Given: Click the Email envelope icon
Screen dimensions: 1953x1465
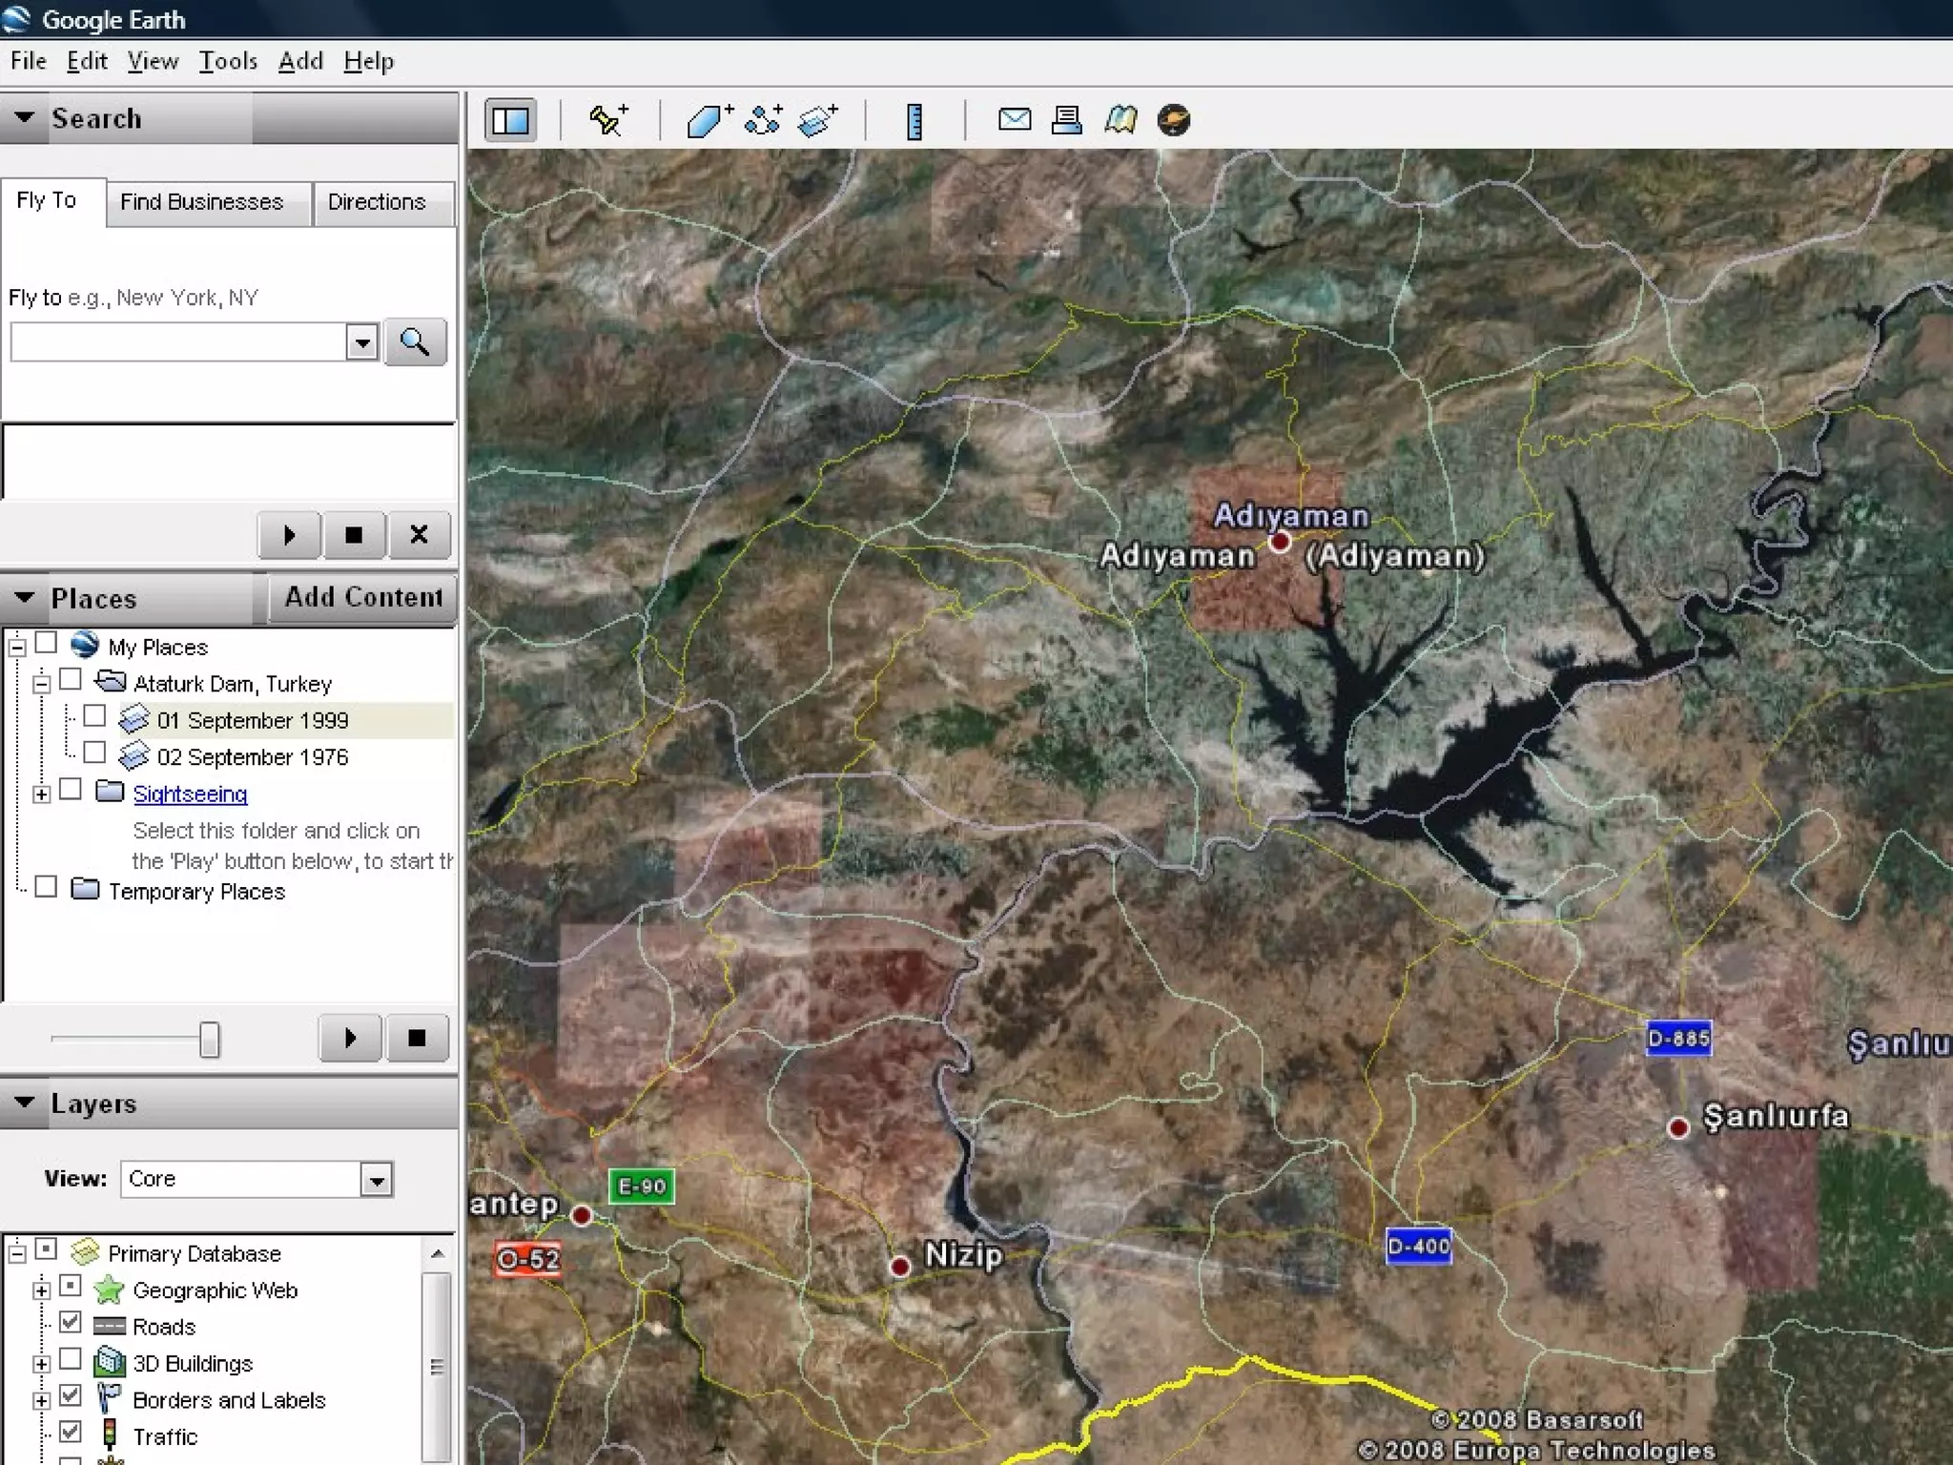Looking at the screenshot, I should 1014,120.
